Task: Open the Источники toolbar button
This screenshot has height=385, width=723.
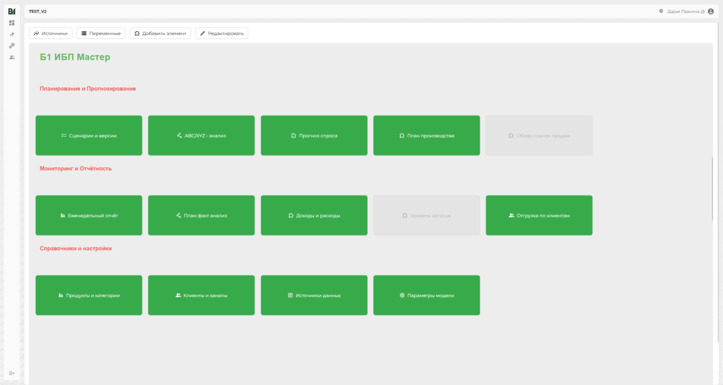Action: coord(51,33)
